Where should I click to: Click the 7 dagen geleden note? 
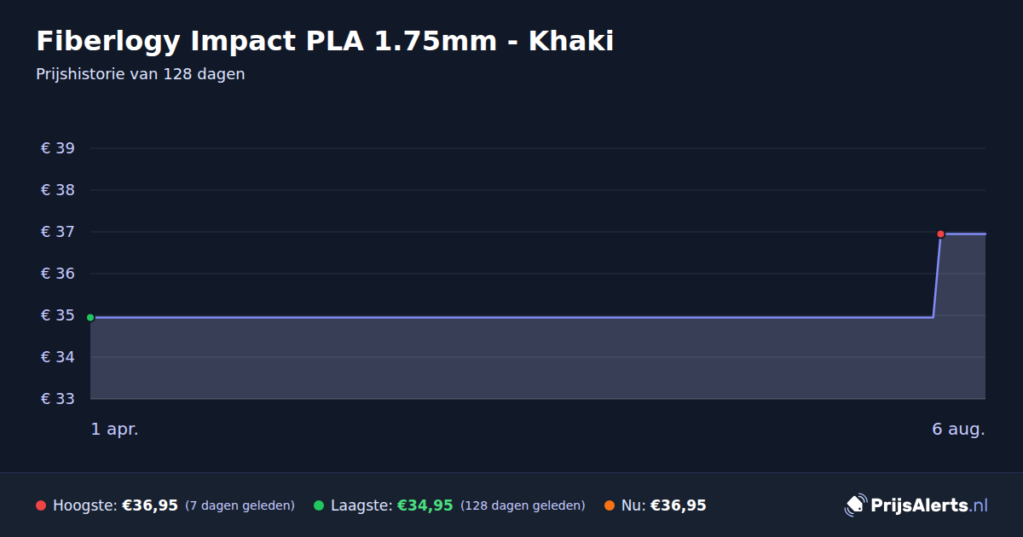point(240,505)
